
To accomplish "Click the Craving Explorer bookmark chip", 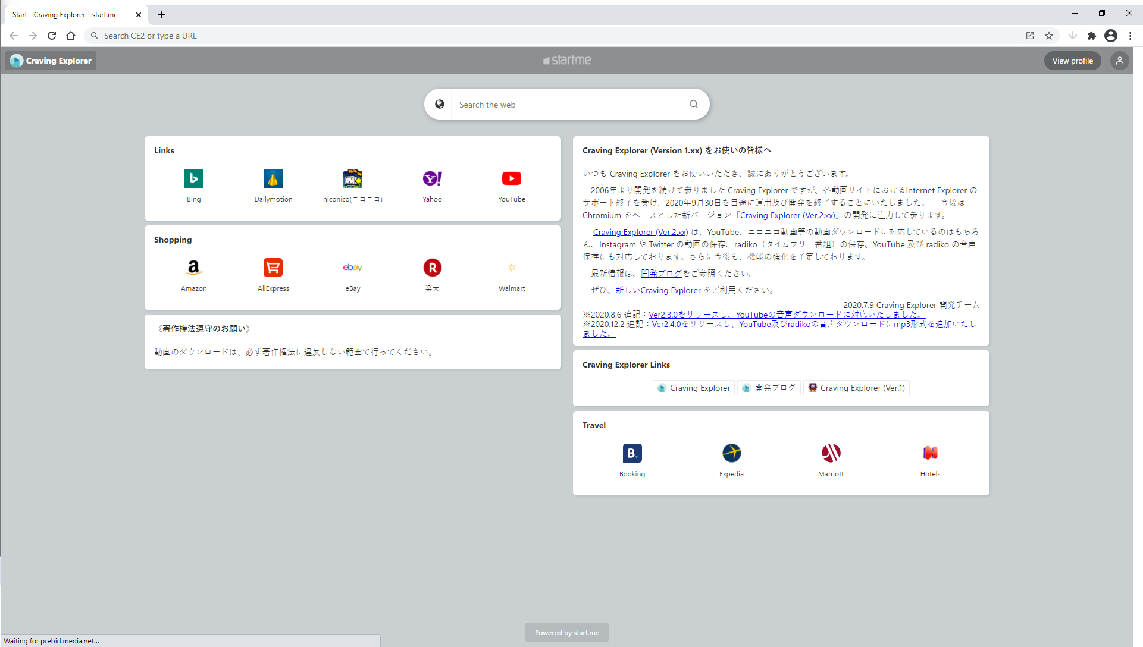I will pyautogui.click(x=694, y=388).
